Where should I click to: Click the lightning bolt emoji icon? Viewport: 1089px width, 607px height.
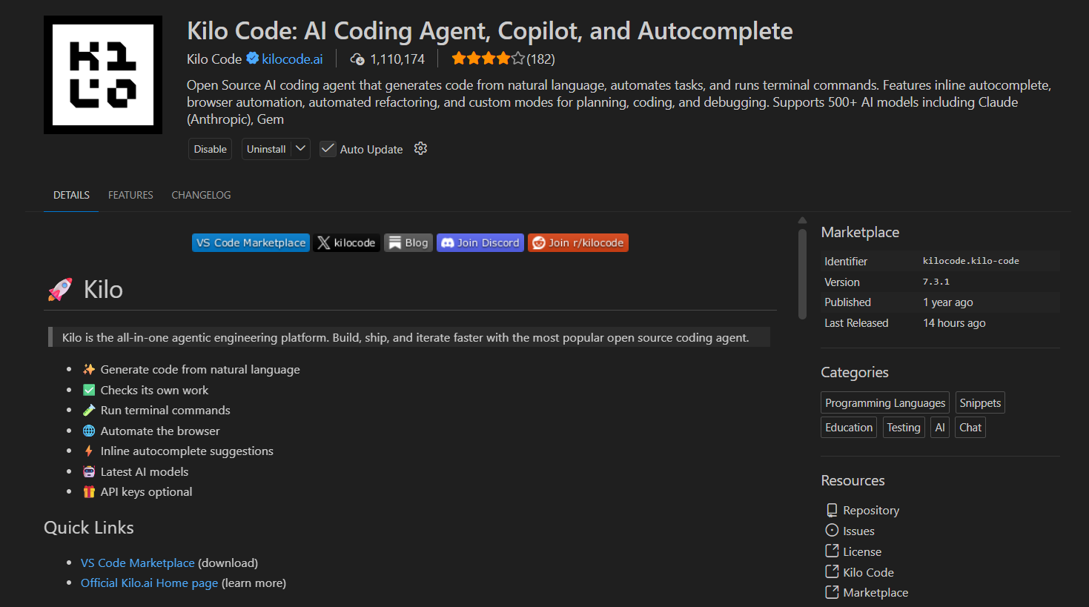(89, 451)
